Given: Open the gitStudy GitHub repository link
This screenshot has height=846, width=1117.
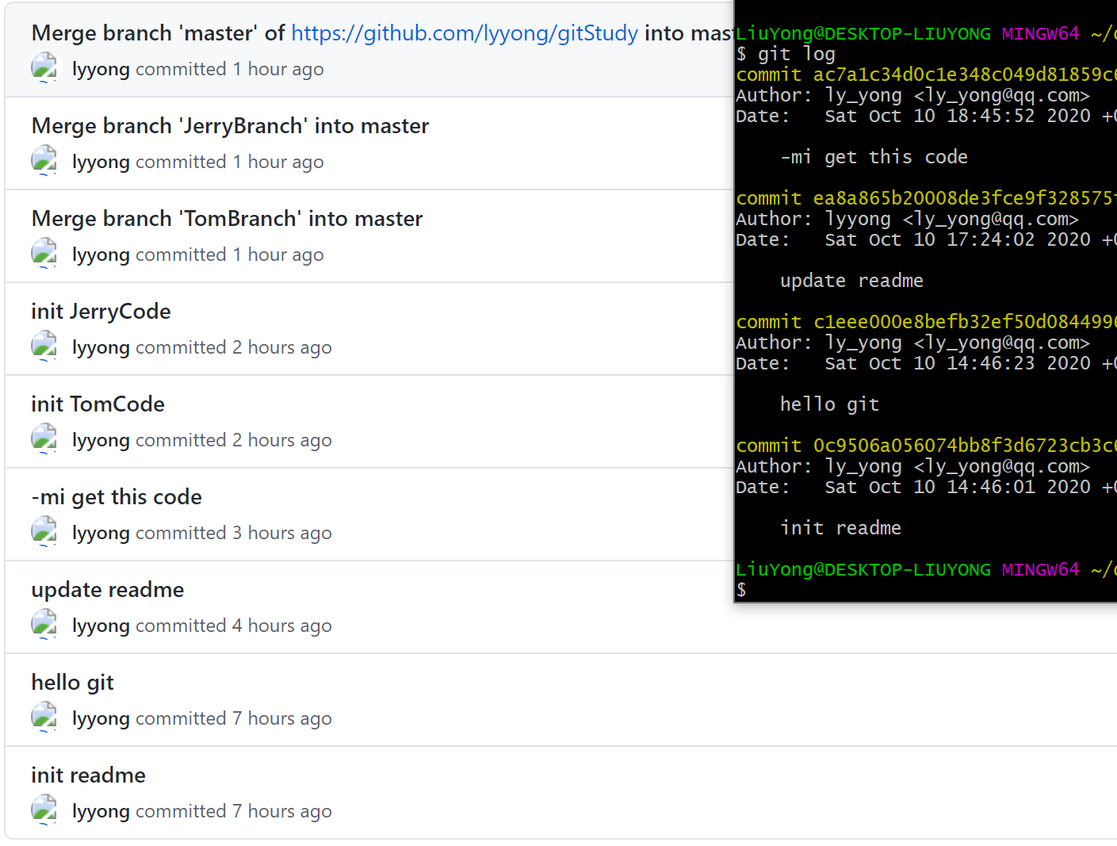Looking at the screenshot, I should click(x=465, y=33).
